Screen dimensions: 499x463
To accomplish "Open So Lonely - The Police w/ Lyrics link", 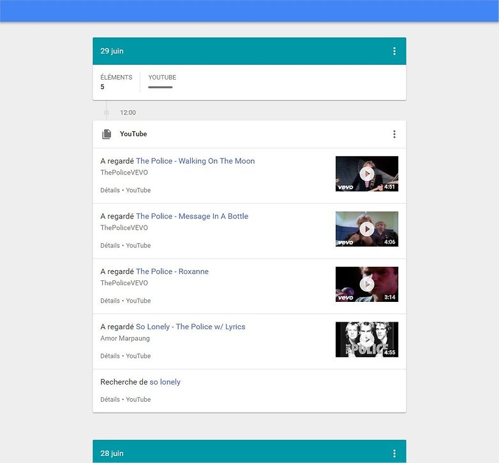I will click(x=190, y=327).
